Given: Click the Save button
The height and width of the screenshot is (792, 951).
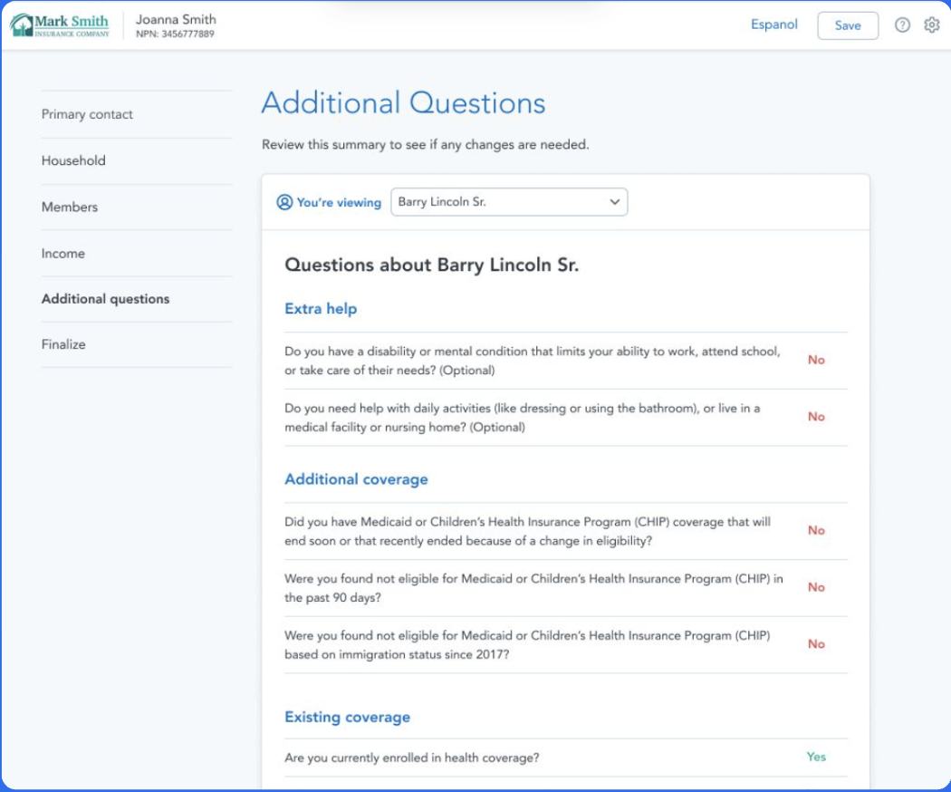Looking at the screenshot, I should [x=847, y=25].
